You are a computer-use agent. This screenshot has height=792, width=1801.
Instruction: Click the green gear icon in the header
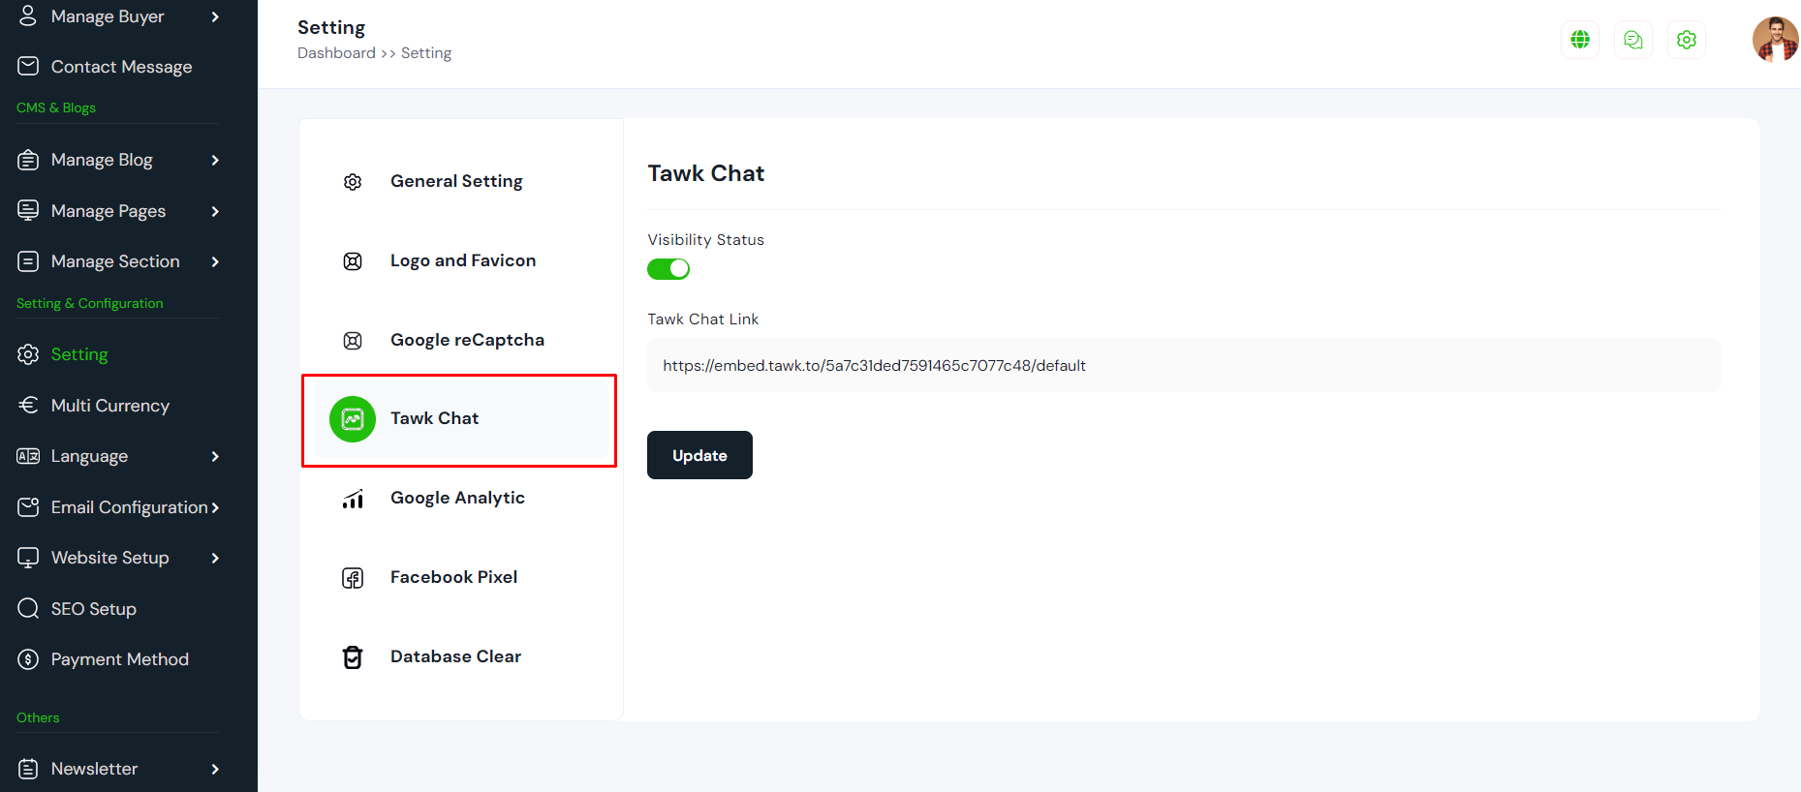coord(1687,40)
